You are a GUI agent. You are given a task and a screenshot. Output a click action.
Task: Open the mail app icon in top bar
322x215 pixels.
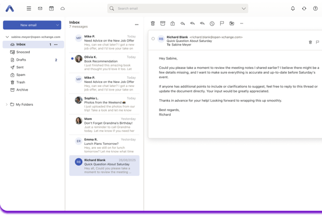[40, 8]
